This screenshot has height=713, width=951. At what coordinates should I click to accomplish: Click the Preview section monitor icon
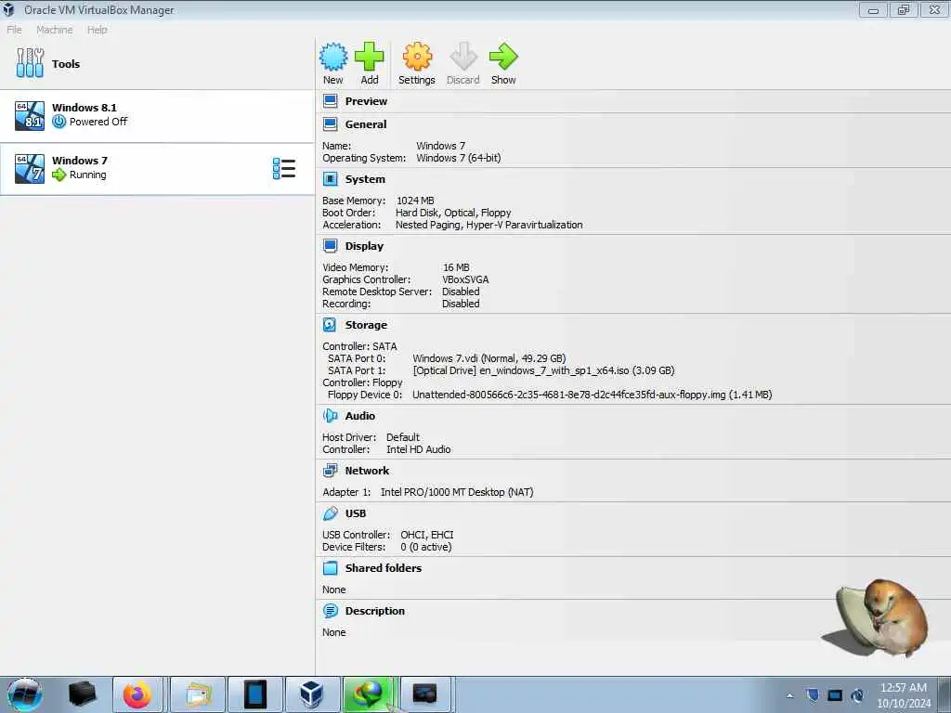coord(331,101)
